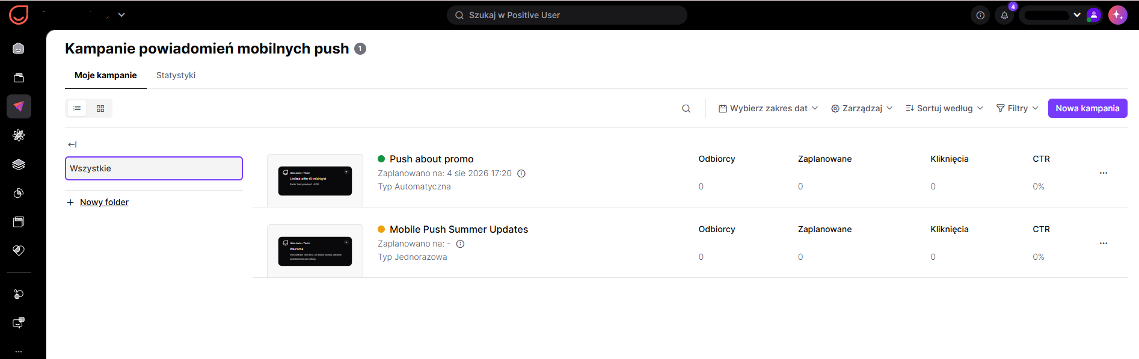1139x359 pixels.
Task: Open the Filtry dropdown
Action: 1018,108
